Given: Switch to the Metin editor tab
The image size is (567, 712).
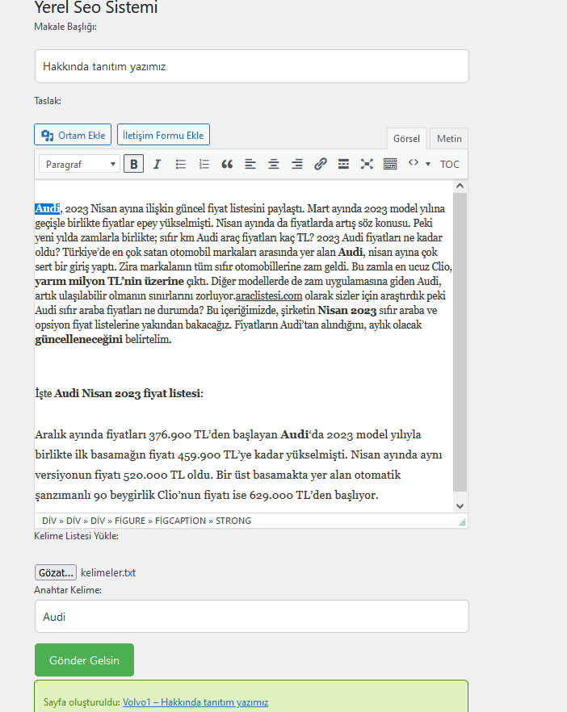Looking at the screenshot, I should coord(449,139).
